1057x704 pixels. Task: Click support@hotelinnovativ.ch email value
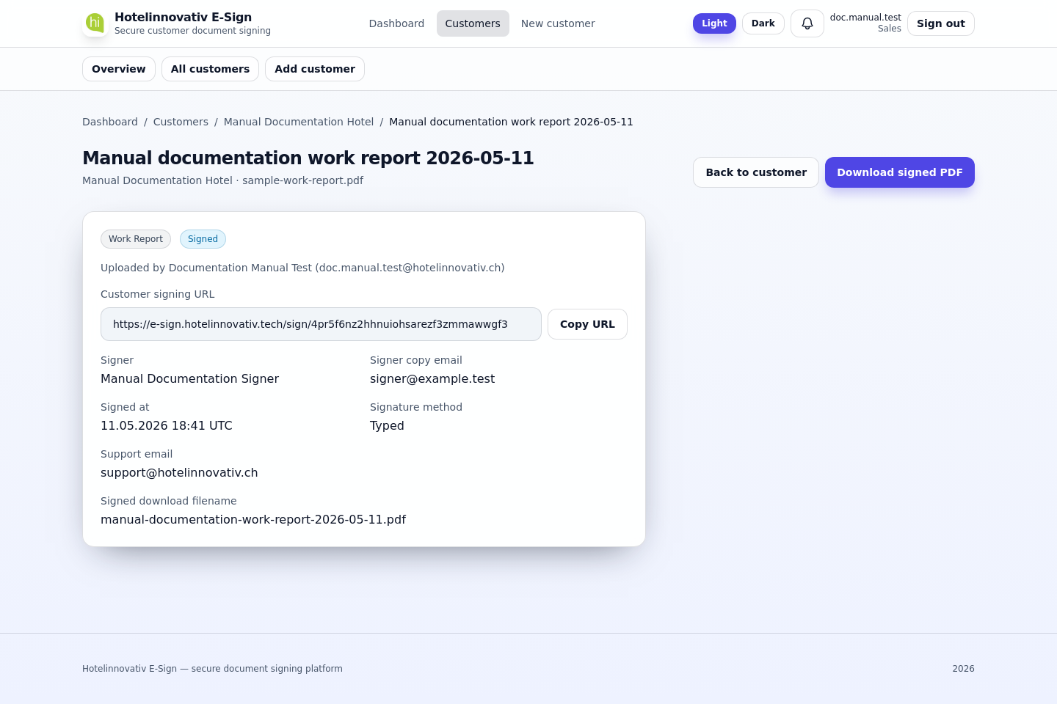click(179, 472)
